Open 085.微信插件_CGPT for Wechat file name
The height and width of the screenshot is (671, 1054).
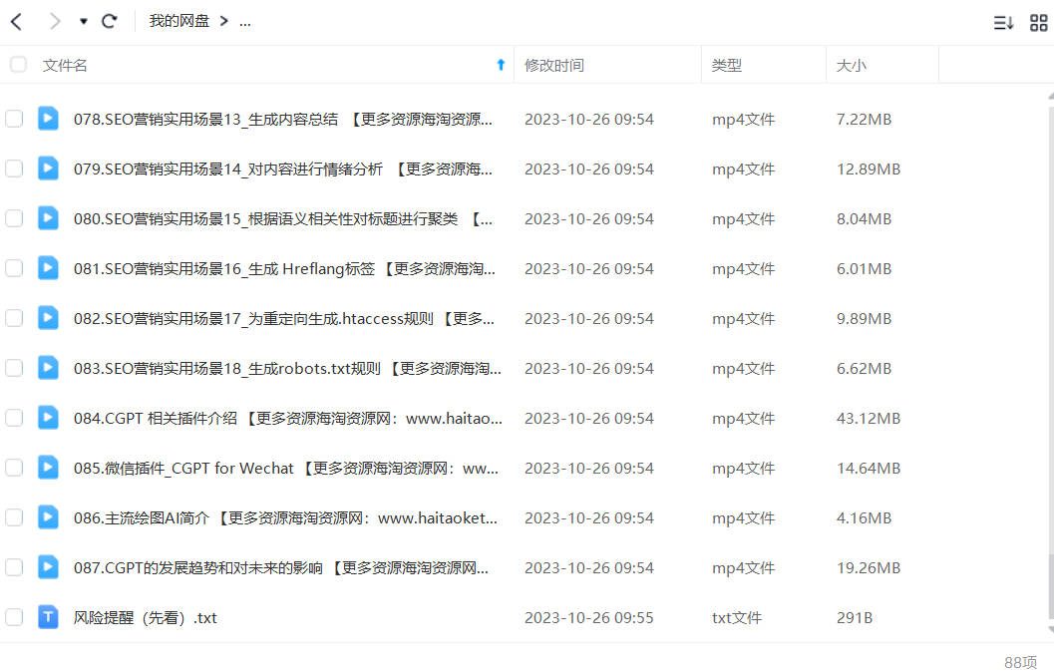coord(285,468)
